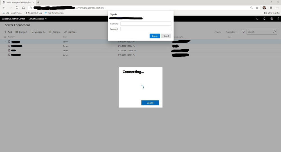
Task: Open a new browser tab
Action: [38, 2]
